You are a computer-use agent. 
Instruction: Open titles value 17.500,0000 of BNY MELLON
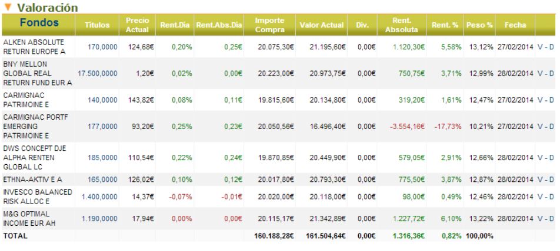98,73
